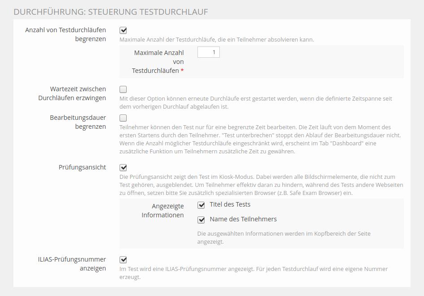Uncheck the Titel des Tests checkbox
This screenshot has height=296, width=424.
coord(201,205)
